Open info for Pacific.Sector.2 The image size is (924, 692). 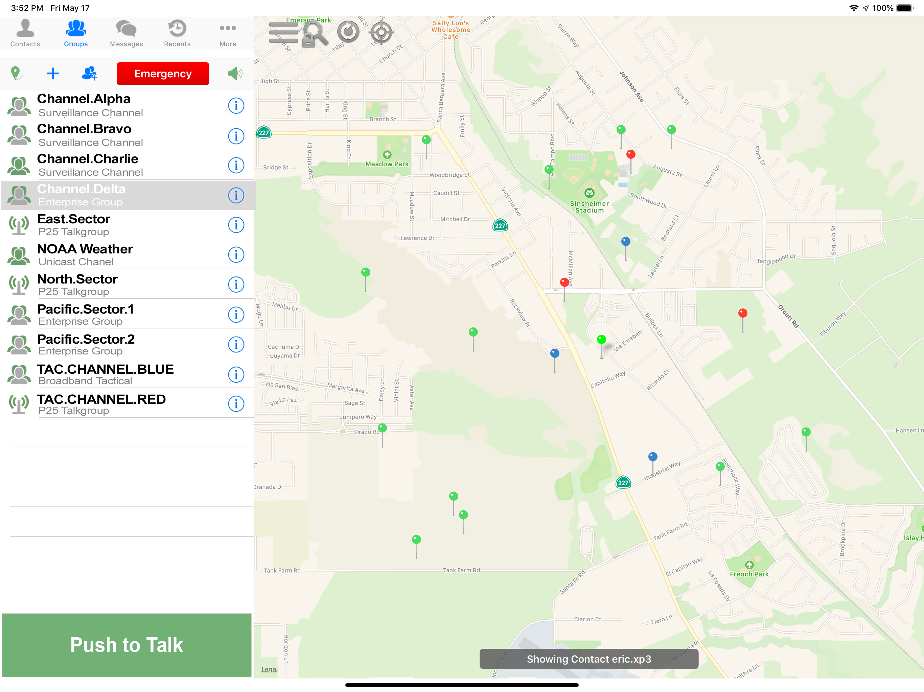tap(236, 344)
